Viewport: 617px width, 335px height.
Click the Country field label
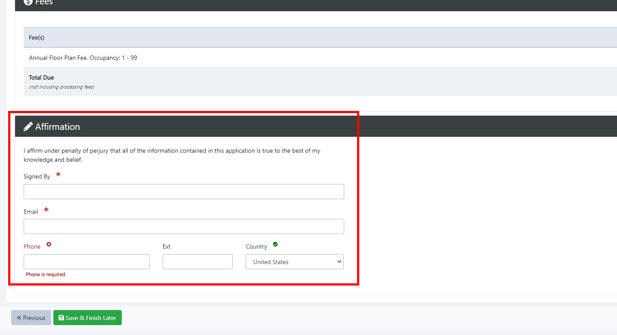click(256, 246)
